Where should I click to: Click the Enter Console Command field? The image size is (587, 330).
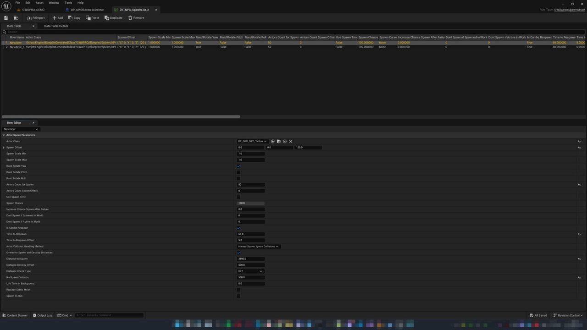(x=110, y=315)
